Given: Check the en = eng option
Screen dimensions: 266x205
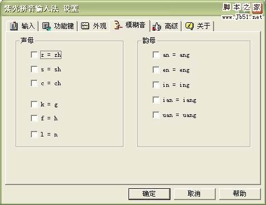Looking at the screenshot, I should [156, 70].
